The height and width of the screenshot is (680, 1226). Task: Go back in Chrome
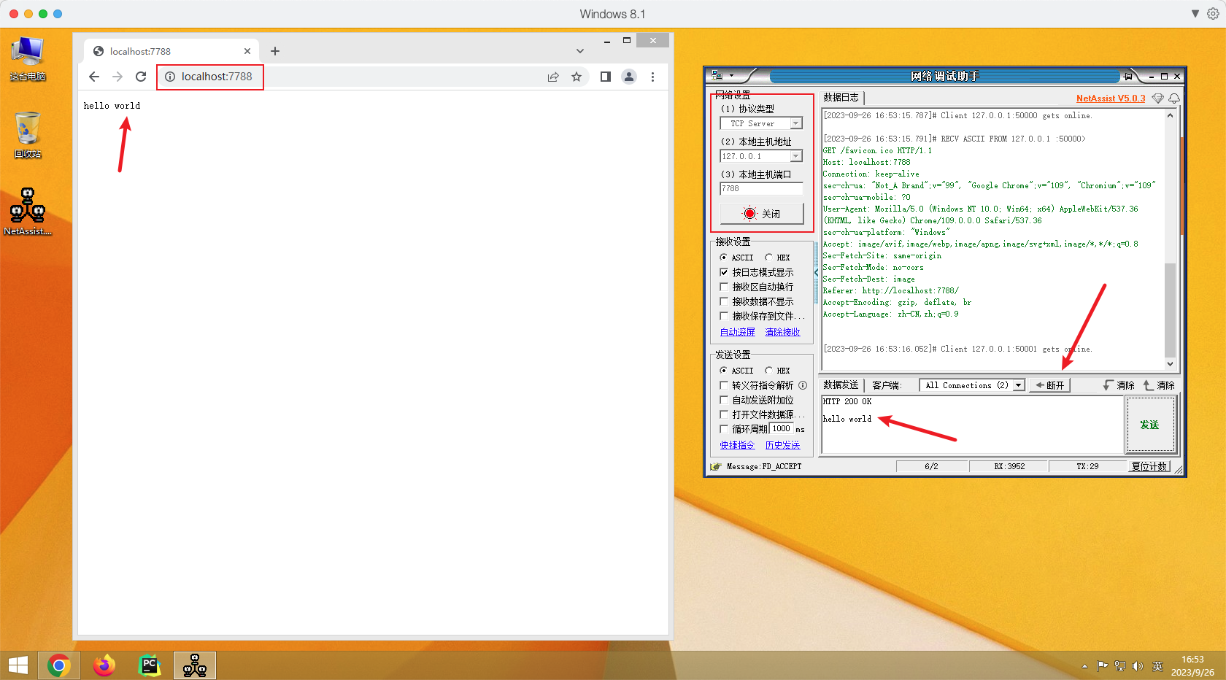coord(94,77)
